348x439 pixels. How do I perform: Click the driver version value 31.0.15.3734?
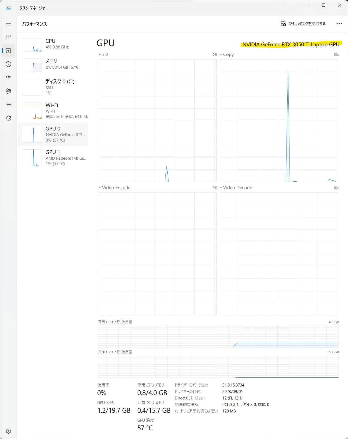[233, 385]
